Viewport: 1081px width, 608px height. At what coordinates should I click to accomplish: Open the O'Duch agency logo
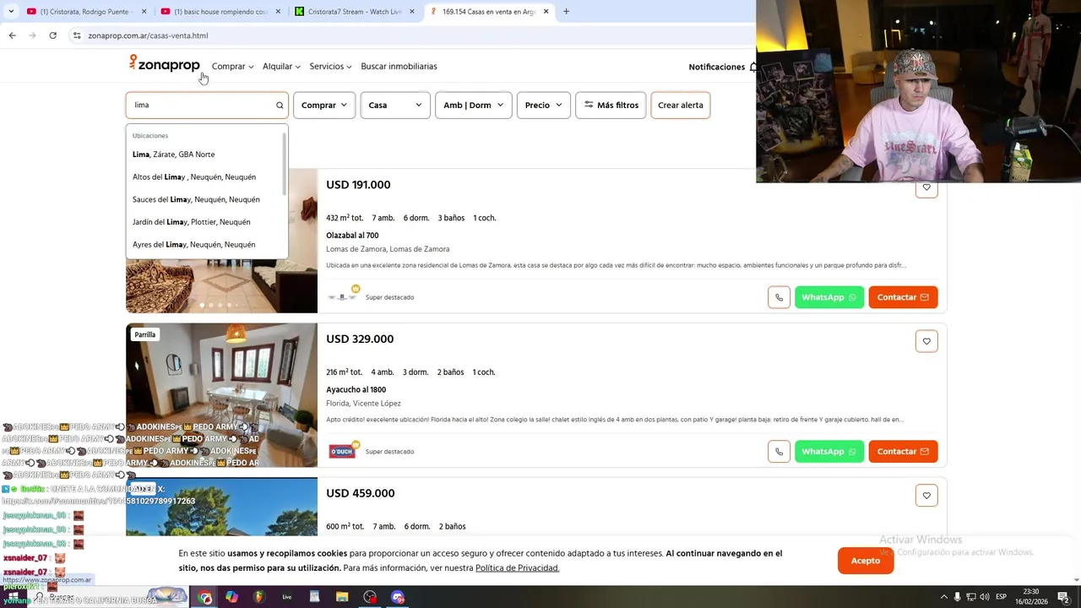coord(342,452)
